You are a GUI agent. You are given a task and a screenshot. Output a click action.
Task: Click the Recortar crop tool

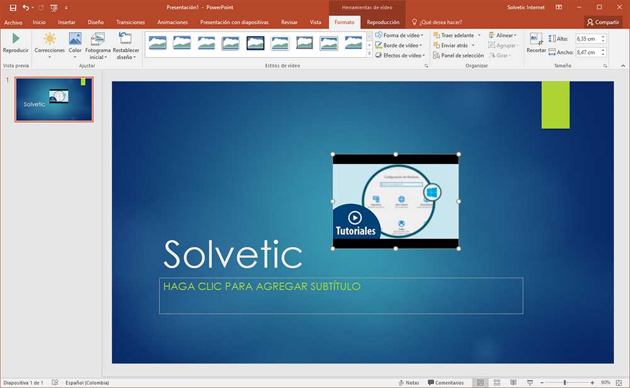click(x=536, y=43)
